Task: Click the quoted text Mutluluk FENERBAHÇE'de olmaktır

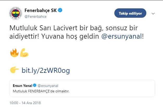Action: click(41, 91)
